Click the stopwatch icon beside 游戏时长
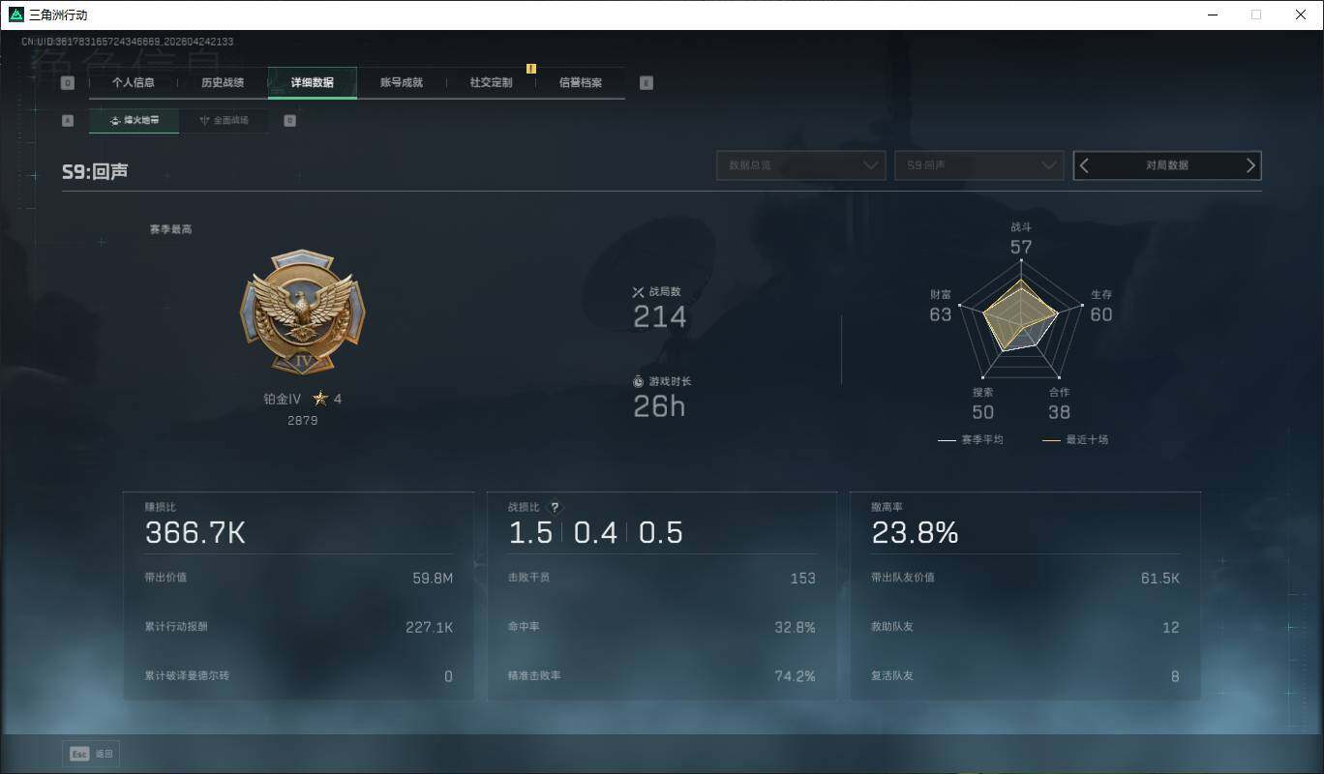Viewport: 1324px width, 774px height. (639, 382)
